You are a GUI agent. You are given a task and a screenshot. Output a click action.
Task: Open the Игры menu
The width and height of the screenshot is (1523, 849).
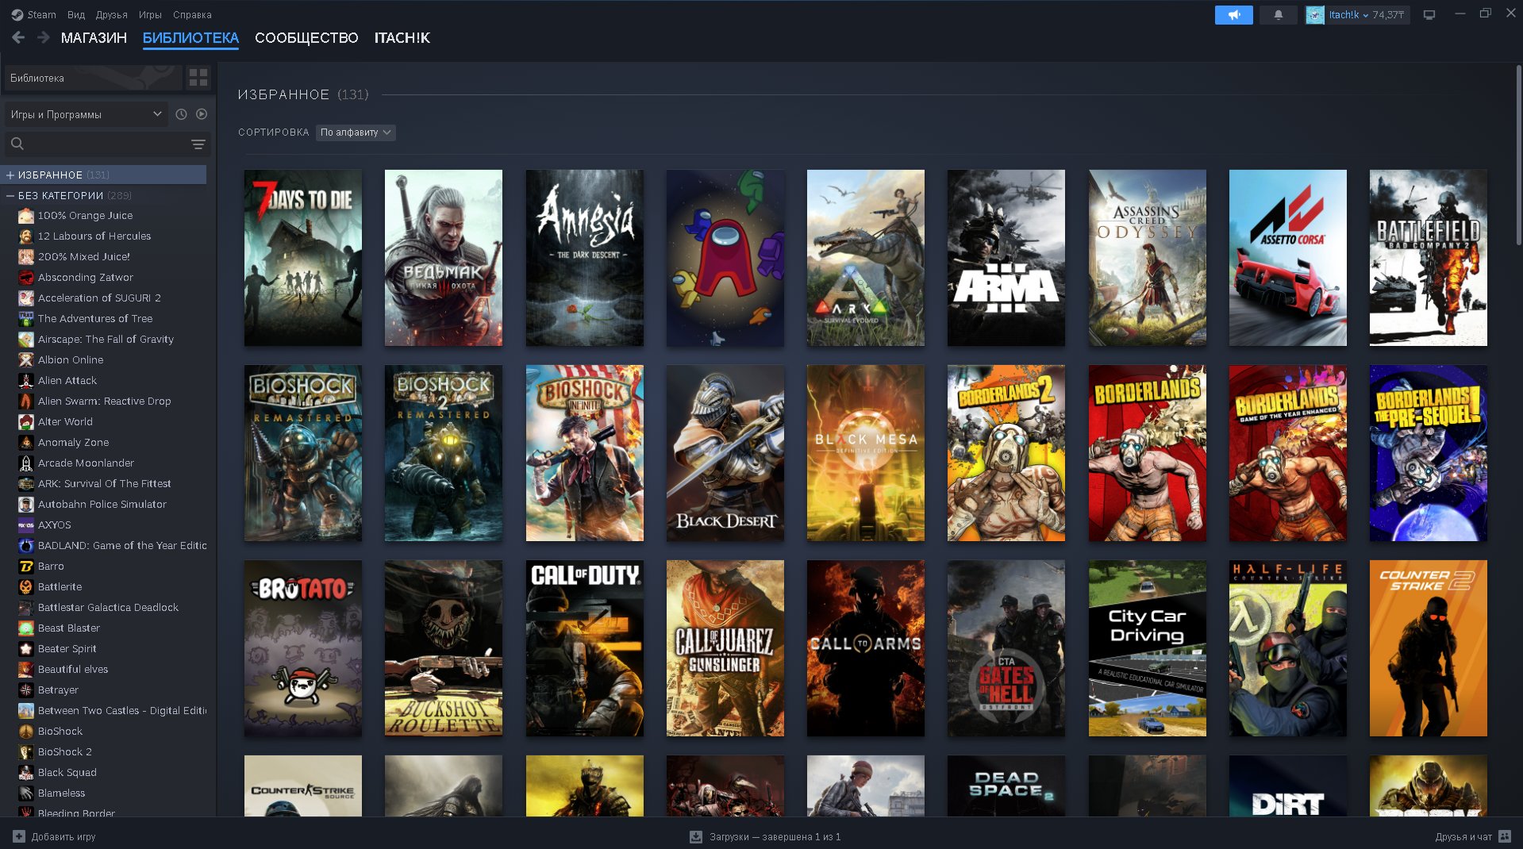tap(150, 14)
